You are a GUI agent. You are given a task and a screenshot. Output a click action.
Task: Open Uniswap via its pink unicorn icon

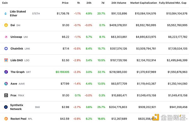(6, 37)
